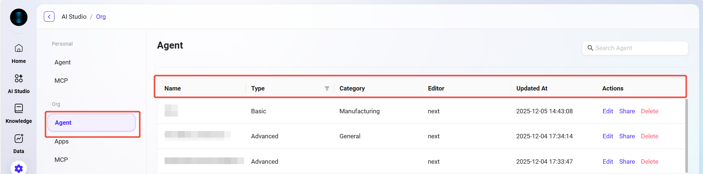Click the back chevron button
The image size is (703, 174).
pyautogui.click(x=49, y=17)
